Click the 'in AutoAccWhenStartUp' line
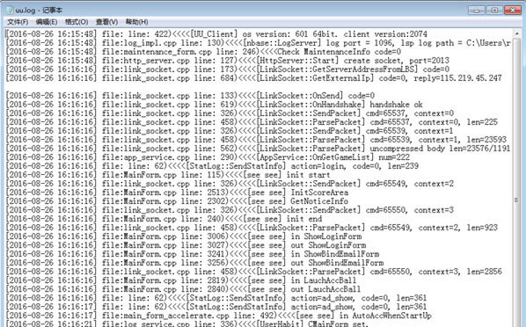The image size is (526, 327). point(219,316)
